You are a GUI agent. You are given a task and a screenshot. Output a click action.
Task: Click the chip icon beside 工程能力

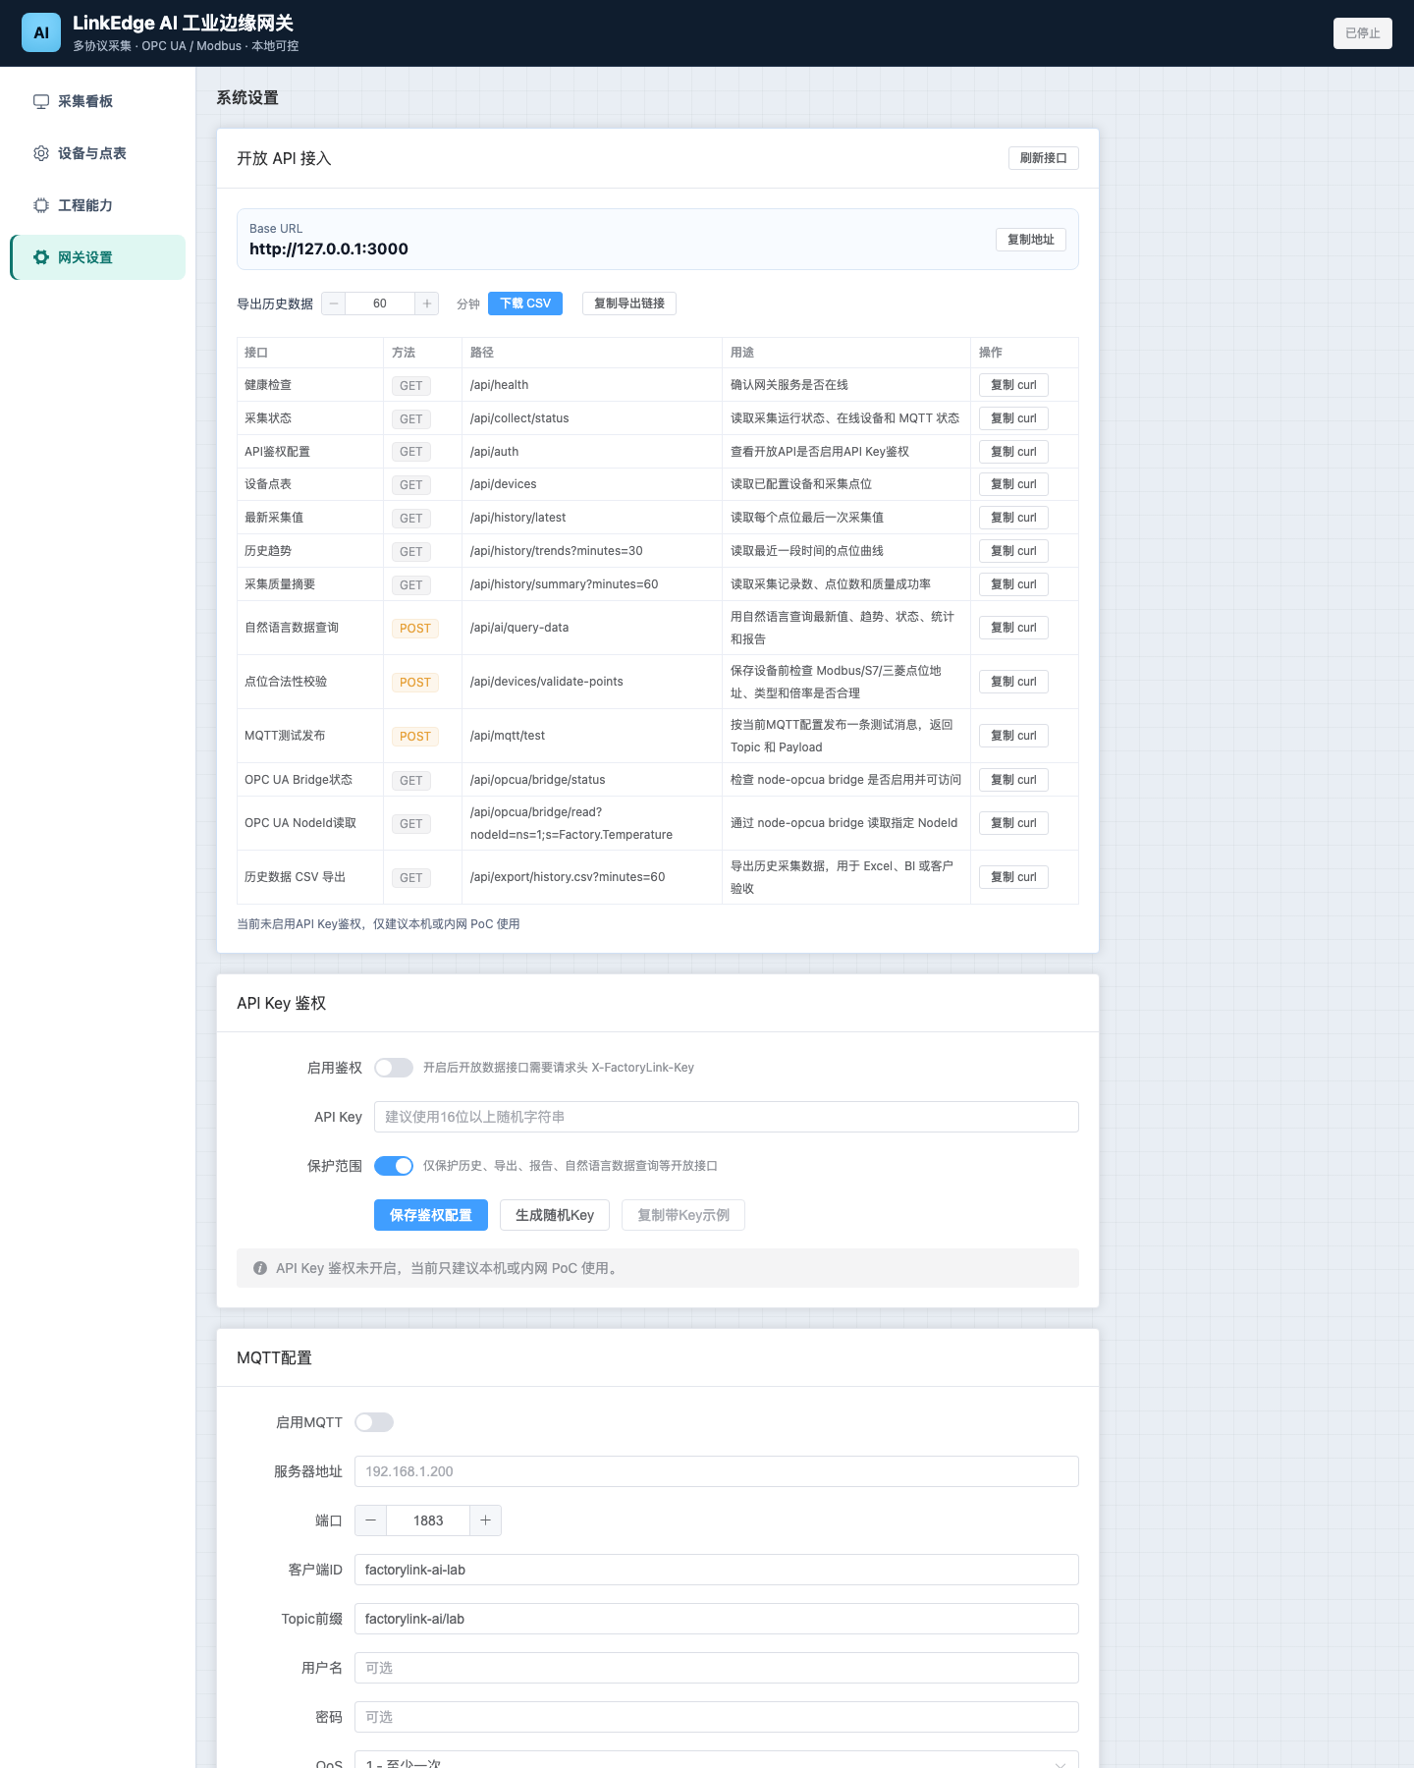[x=41, y=205]
